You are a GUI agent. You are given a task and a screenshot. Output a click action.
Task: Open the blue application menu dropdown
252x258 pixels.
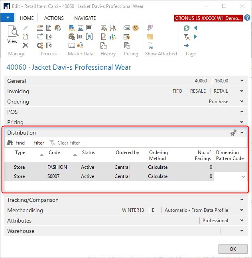7,18
